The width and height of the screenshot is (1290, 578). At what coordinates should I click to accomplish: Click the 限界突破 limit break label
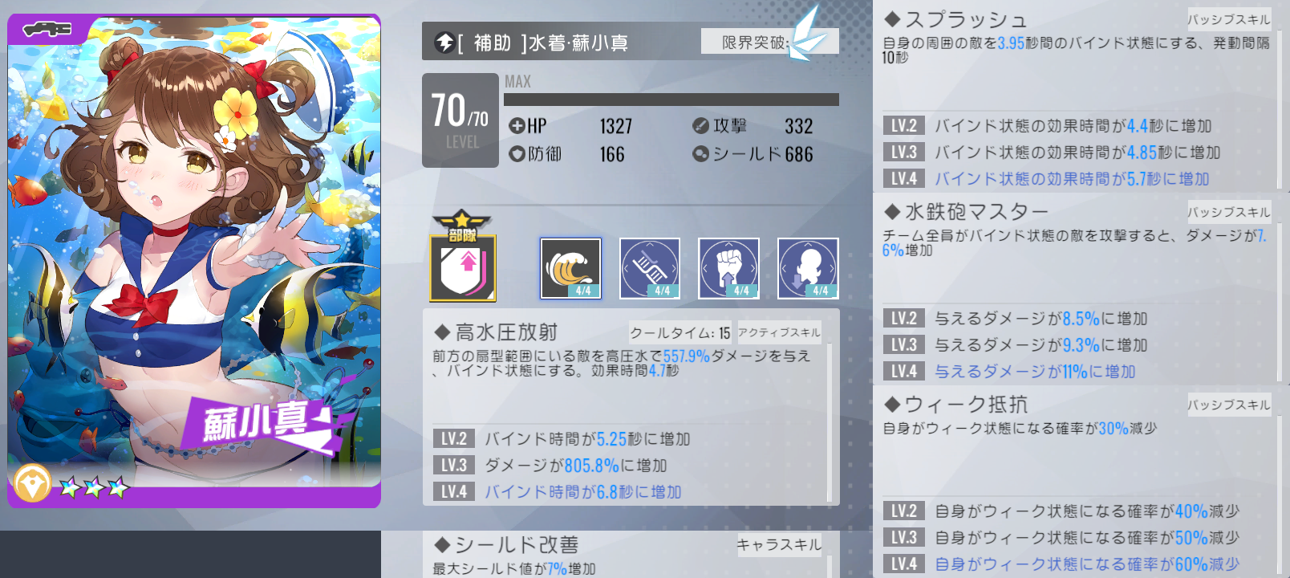point(754,42)
